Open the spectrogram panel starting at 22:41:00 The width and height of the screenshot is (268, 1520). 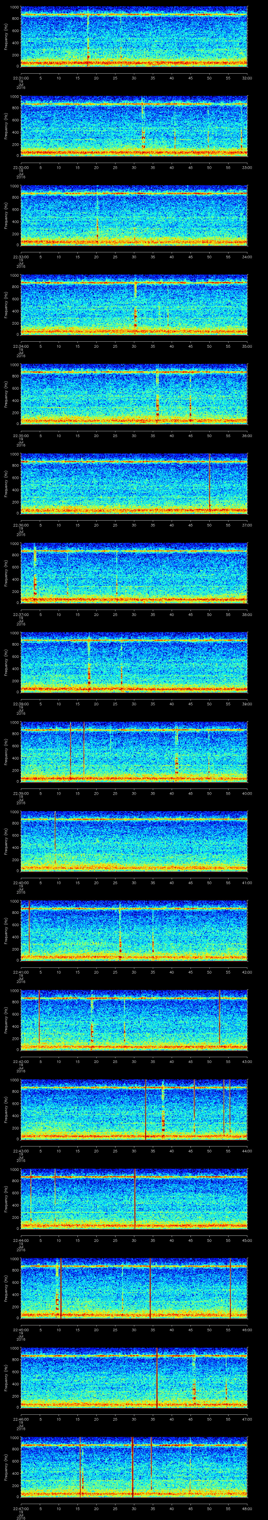(134, 930)
